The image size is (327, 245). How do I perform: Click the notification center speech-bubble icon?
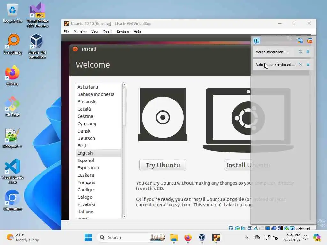(257, 41)
